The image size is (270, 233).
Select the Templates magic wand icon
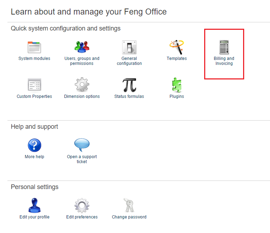point(176,47)
